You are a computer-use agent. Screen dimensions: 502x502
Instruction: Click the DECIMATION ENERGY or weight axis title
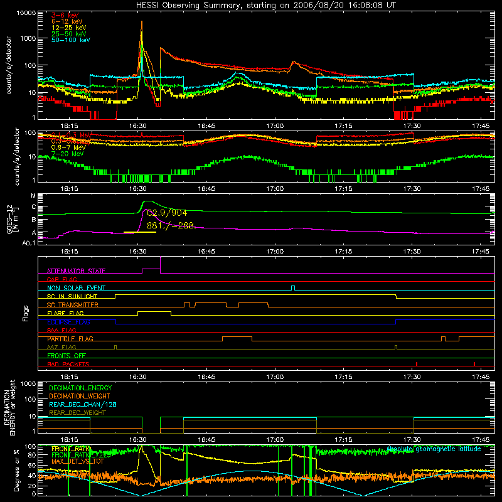click(9, 407)
